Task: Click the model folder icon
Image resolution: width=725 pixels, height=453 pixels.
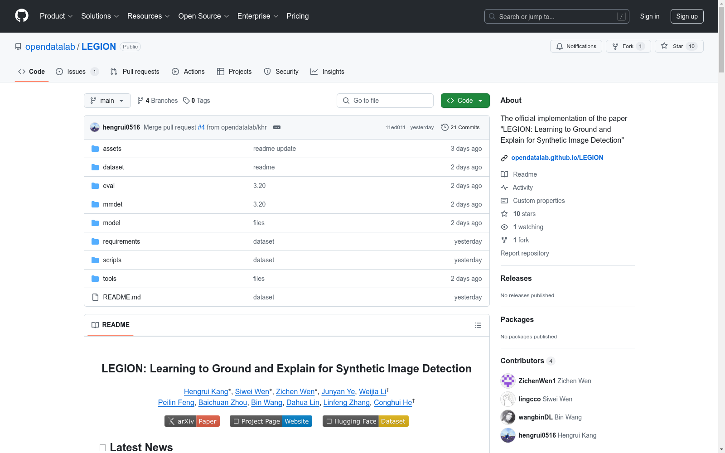Action: point(95,223)
